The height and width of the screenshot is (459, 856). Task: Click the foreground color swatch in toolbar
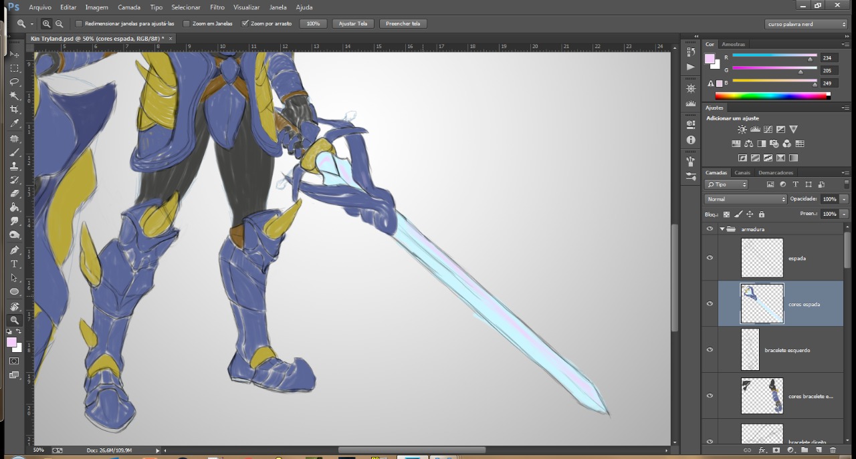11,342
